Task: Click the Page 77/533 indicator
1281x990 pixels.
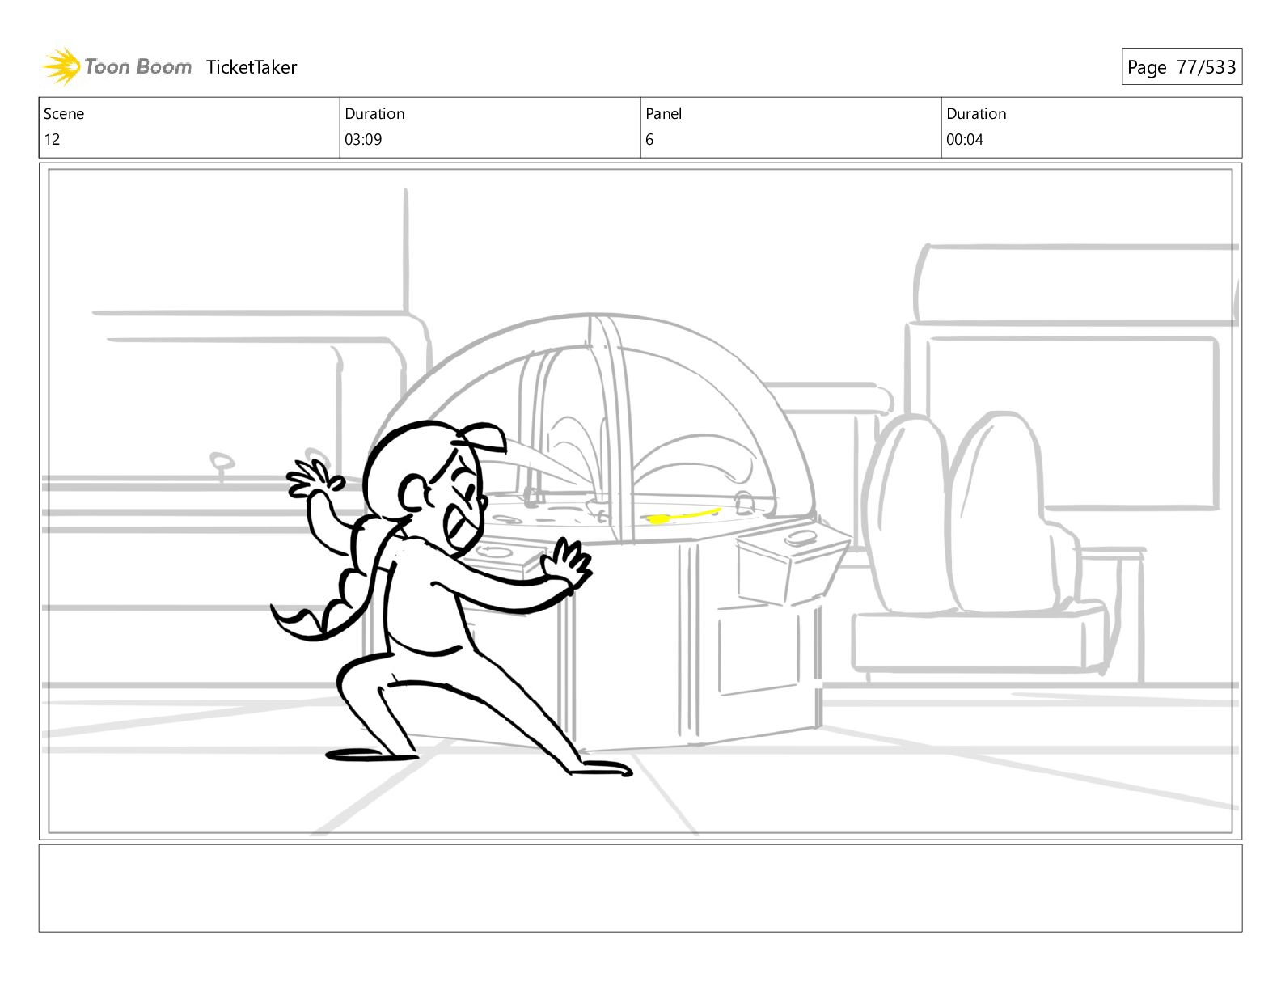Action: 1182,67
